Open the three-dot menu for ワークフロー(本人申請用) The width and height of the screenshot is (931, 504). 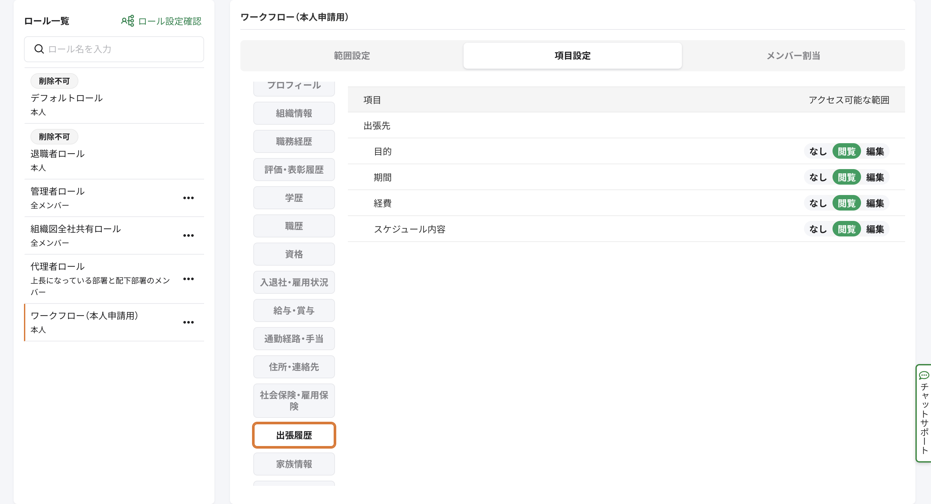188,322
